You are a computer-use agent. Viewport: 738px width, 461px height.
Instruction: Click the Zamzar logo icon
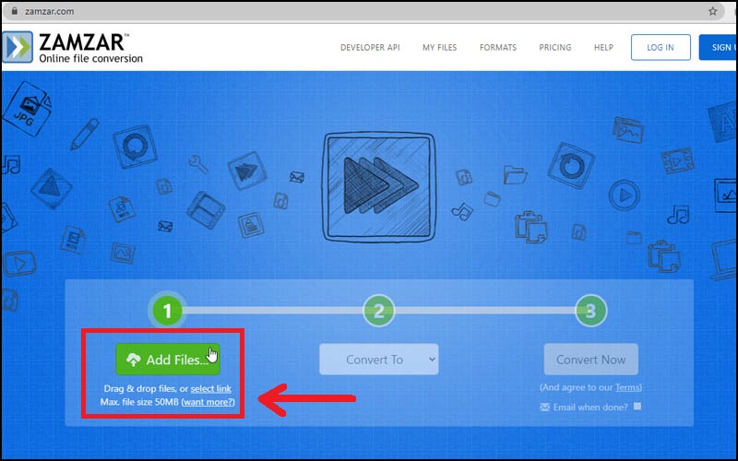pyautogui.click(x=18, y=47)
